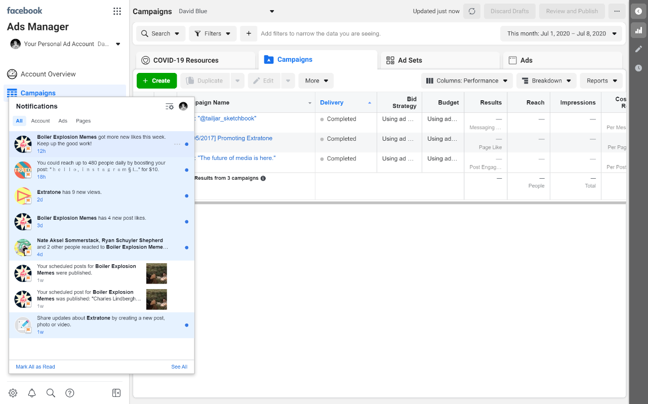
Task: Open options dots on first Boiler Explosion notification
Action: pos(177,144)
